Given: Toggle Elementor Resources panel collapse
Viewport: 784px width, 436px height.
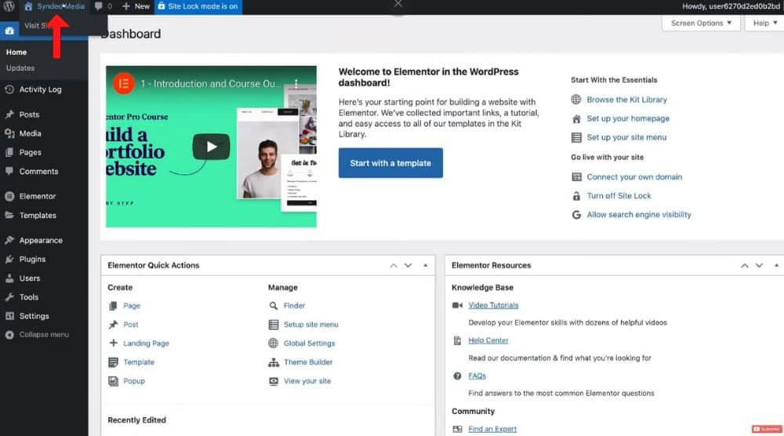Looking at the screenshot, I should click(x=776, y=266).
